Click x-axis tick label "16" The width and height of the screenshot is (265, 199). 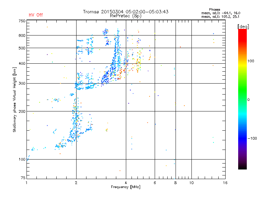tap(225, 183)
